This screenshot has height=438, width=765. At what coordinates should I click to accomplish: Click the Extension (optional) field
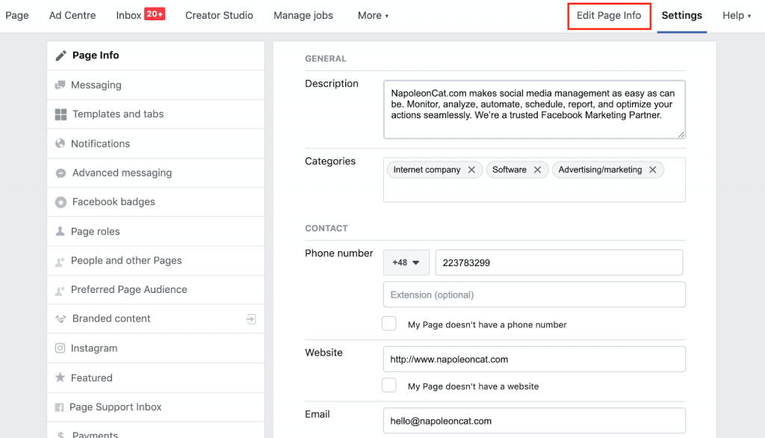534,294
